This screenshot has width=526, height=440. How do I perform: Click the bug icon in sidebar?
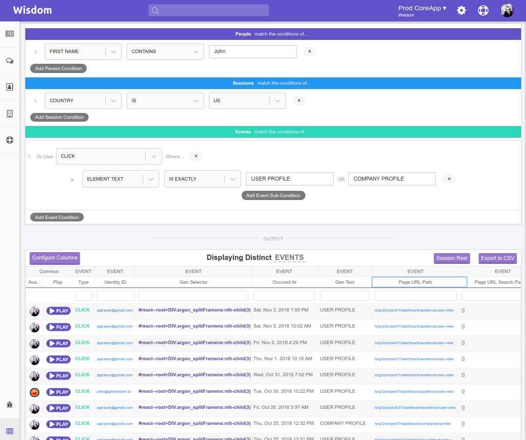10,404
